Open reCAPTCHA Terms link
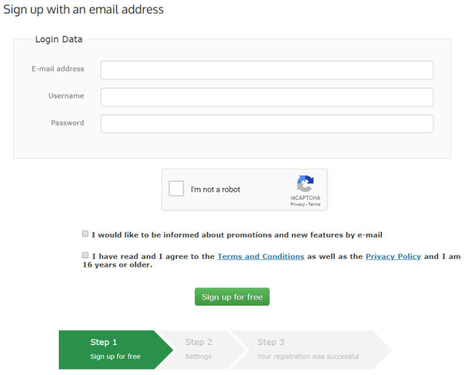 click(314, 204)
